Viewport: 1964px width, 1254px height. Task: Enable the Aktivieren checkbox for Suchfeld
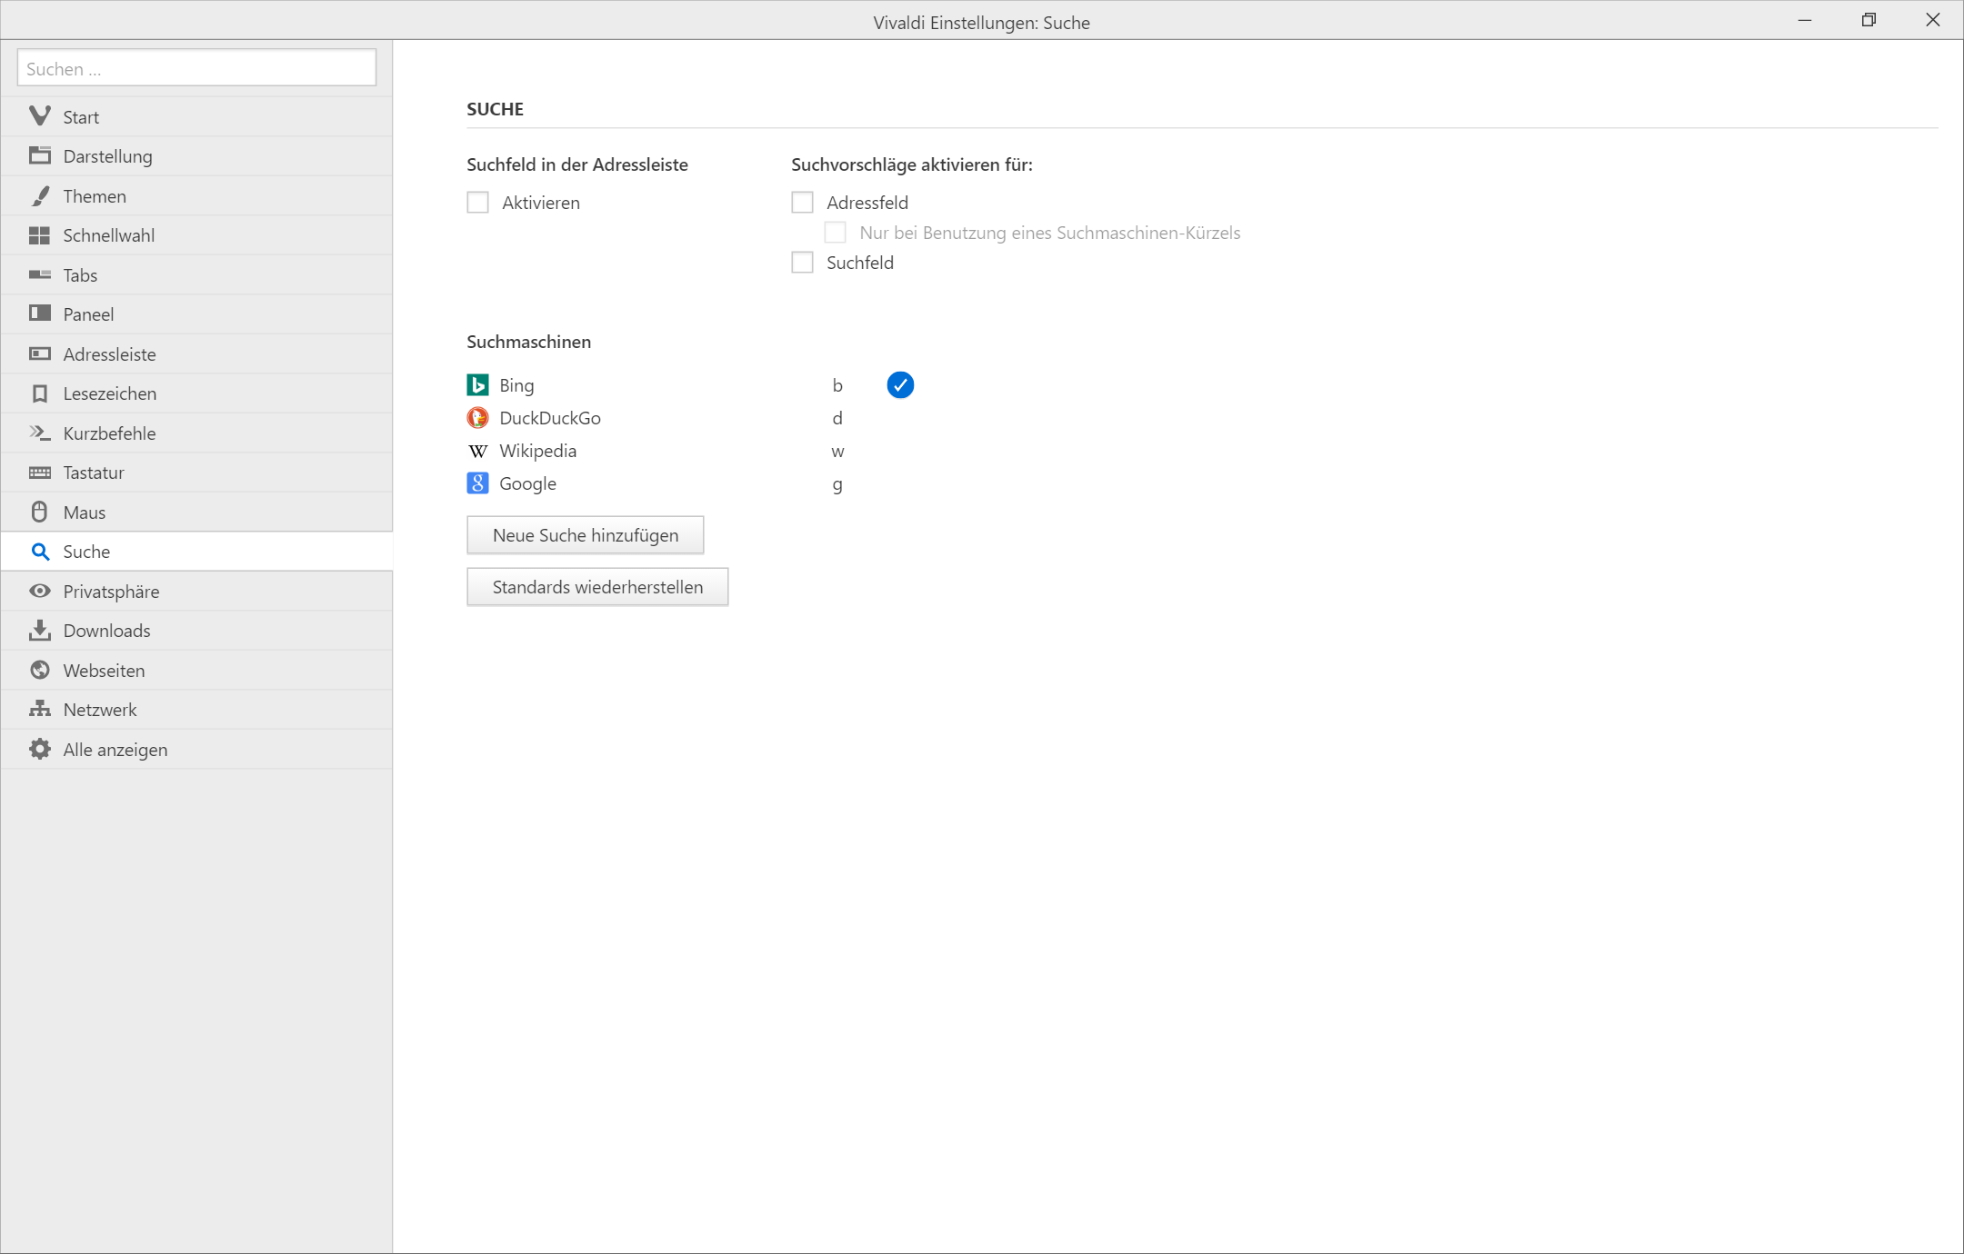pos(477,203)
